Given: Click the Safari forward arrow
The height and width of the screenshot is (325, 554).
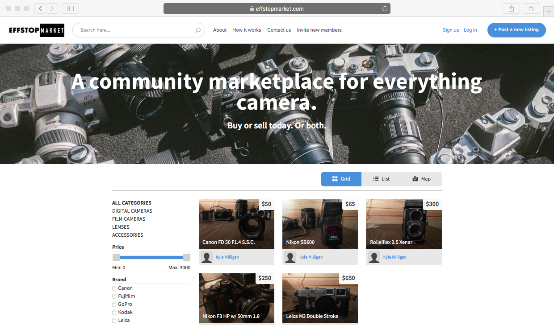Looking at the screenshot, I should (x=52, y=8).
